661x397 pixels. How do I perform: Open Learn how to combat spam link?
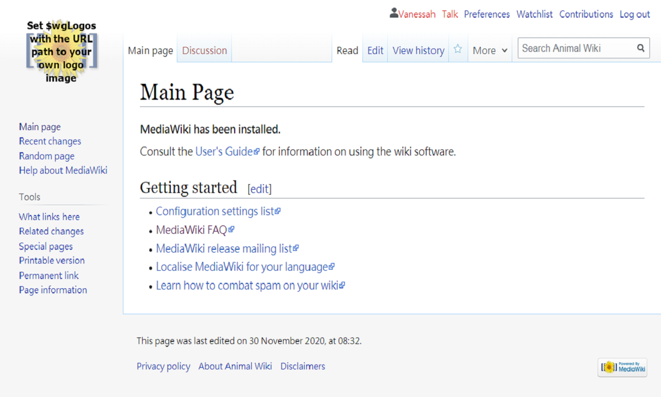coord(247,286)
